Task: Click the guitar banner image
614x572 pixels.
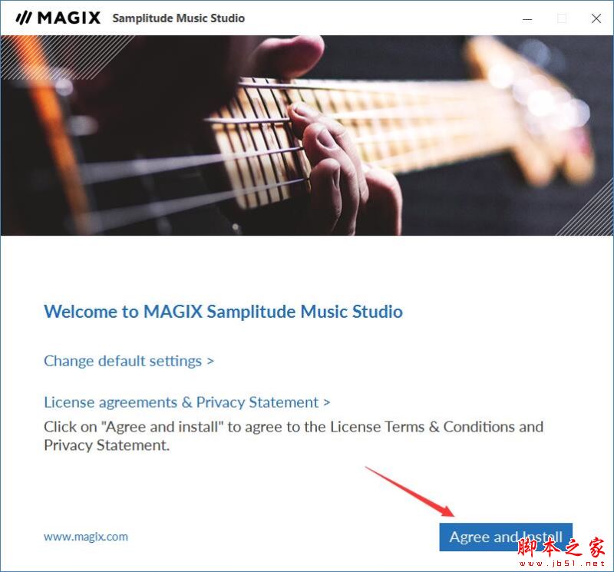Action: (x=307, y=136)
